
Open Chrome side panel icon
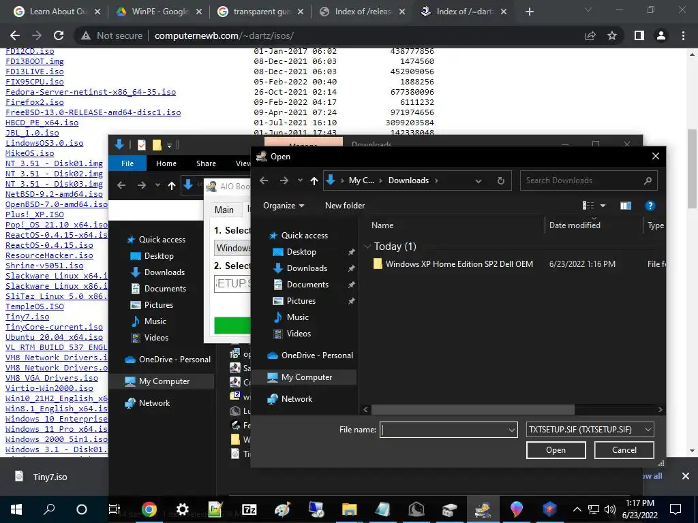(639, 35)
